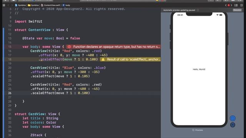
Task: Click the 09:41 time in preview status bar
Action: (x=180, y=15)
